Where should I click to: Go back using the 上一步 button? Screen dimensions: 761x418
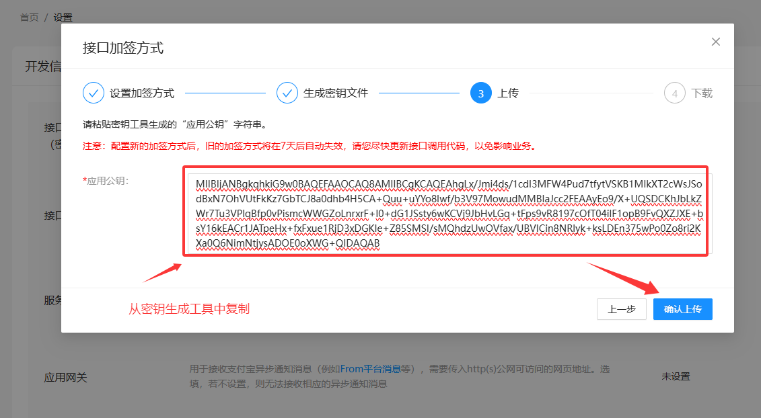click(x=621, y=308)
